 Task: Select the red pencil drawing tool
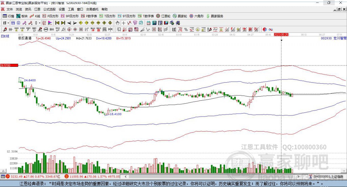(5, 30)
